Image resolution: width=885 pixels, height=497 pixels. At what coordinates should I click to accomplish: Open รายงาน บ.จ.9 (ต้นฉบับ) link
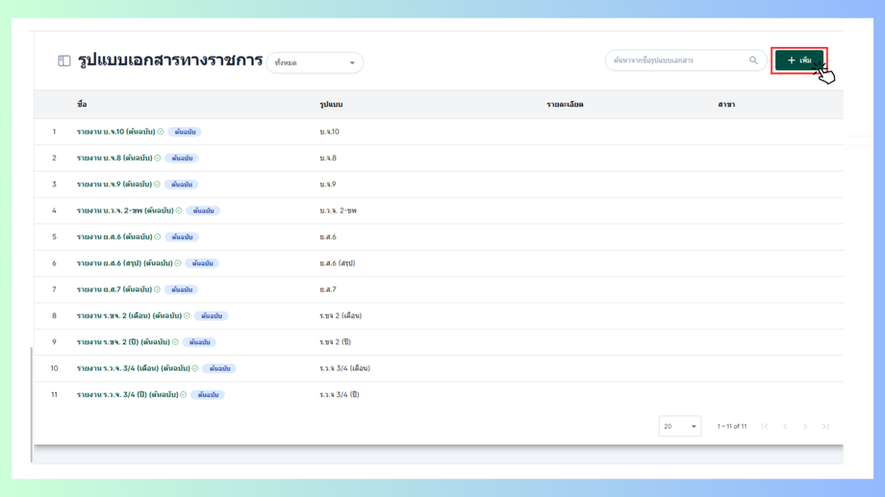[x=114, y=185]
